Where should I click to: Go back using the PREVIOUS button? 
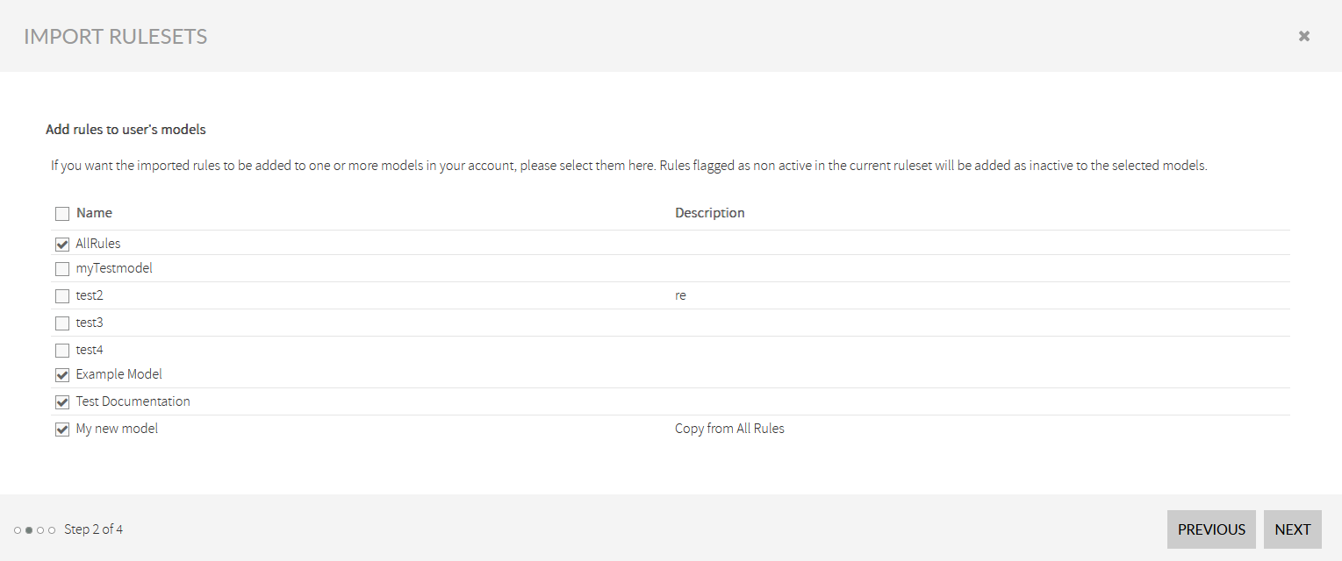[1211, 529]
